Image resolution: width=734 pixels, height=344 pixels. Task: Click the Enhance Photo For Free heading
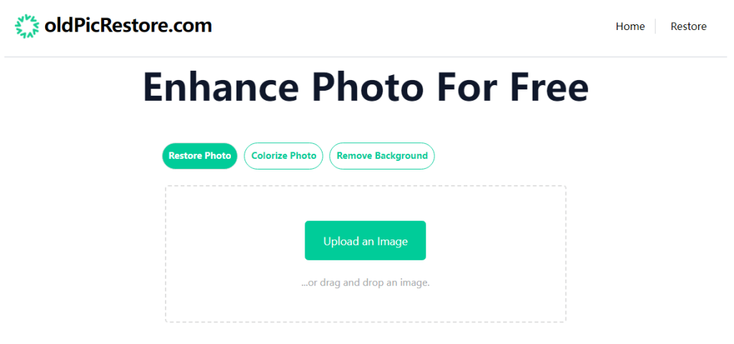coord(366,87)
